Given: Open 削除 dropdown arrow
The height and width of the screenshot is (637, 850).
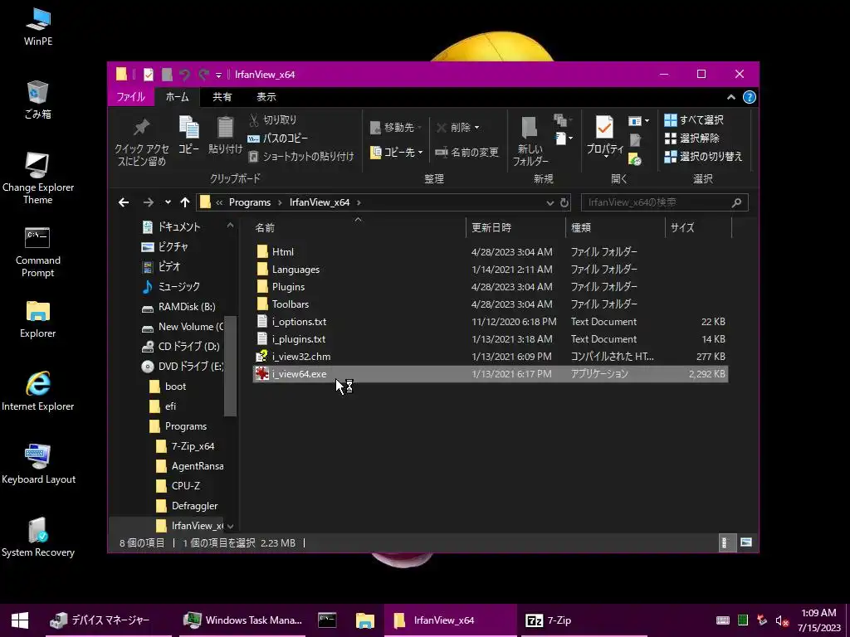Looking at the screenshot, I should [477, 128].
